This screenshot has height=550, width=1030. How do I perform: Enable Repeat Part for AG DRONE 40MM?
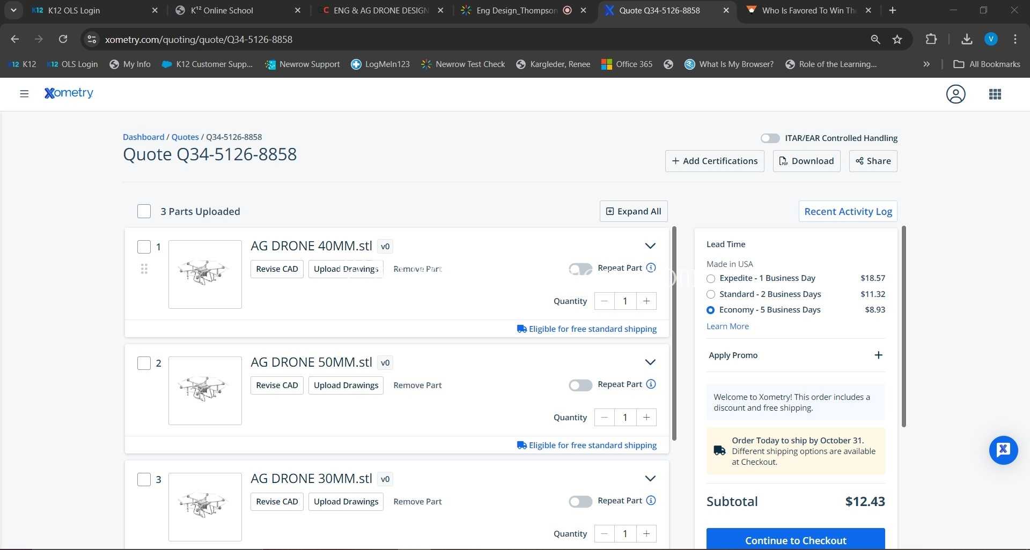580,269
